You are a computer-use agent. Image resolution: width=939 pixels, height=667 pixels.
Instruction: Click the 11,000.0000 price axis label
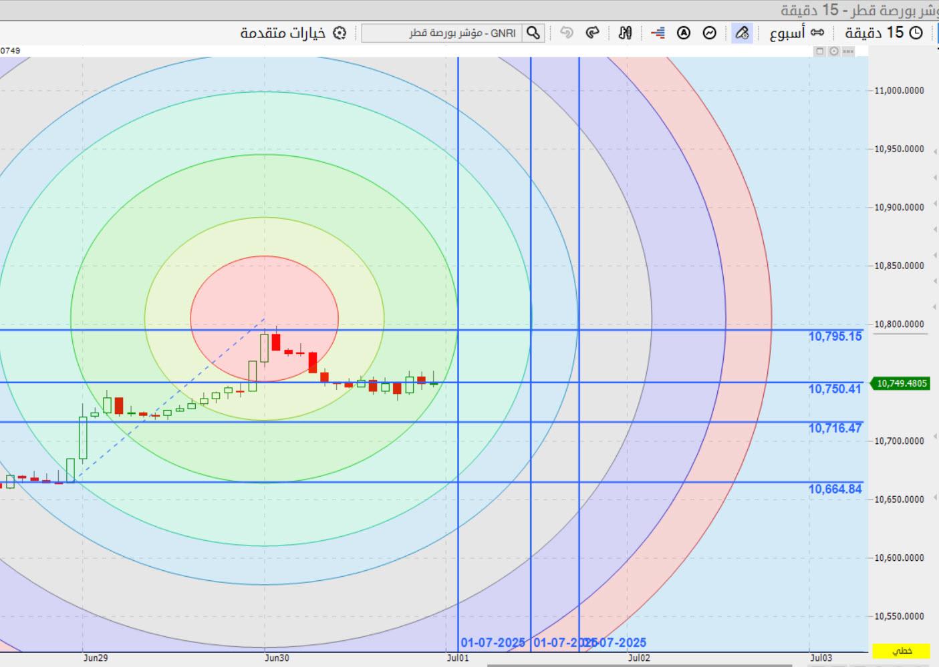(x=900, y=91)
